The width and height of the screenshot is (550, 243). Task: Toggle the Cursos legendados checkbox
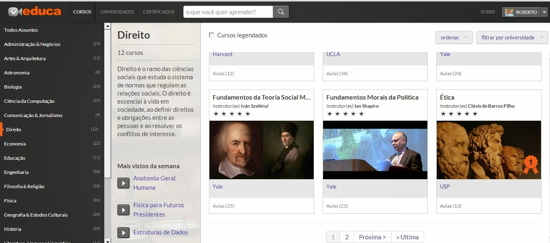(211, 35)
